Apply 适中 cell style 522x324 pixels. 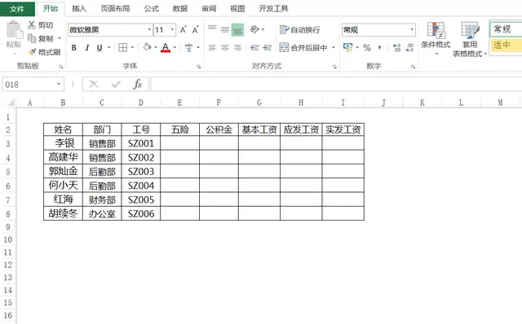506,45
